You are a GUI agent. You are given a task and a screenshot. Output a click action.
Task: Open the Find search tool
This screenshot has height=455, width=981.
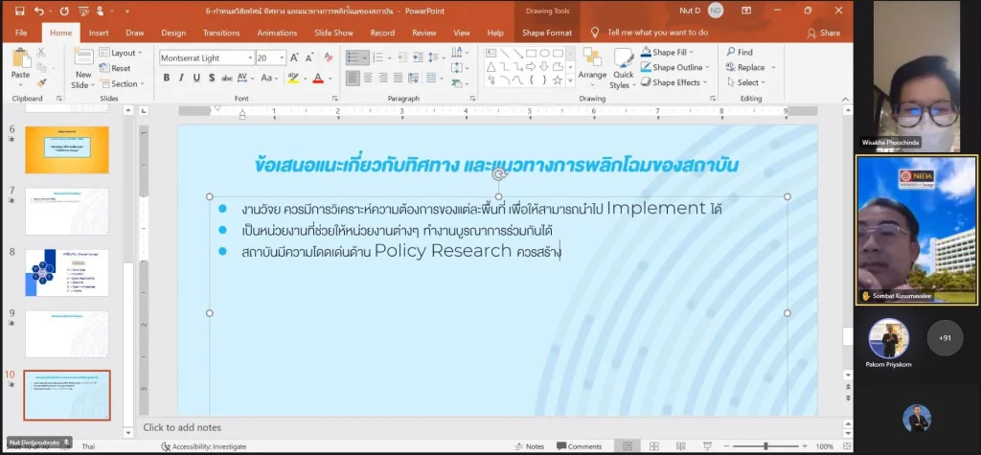740,52
